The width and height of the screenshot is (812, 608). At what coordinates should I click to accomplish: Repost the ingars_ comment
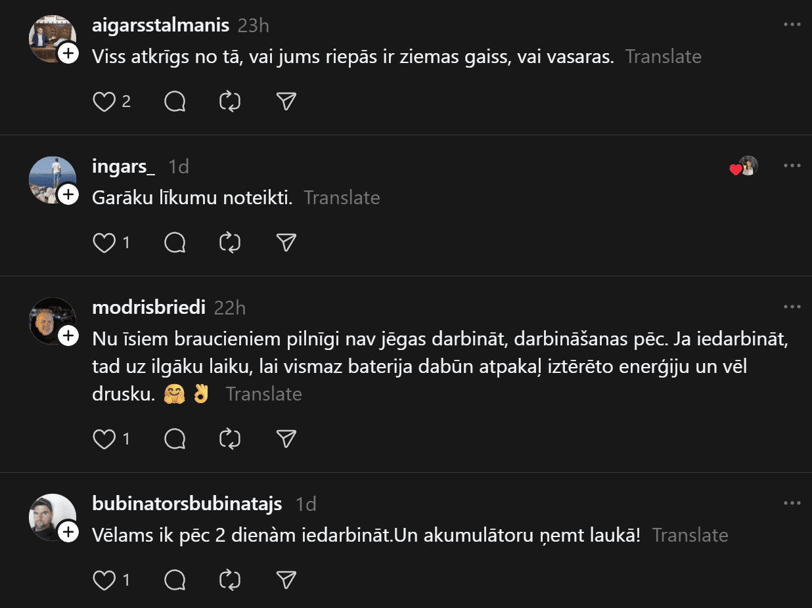pyautogui.click(x=230, y=243)
